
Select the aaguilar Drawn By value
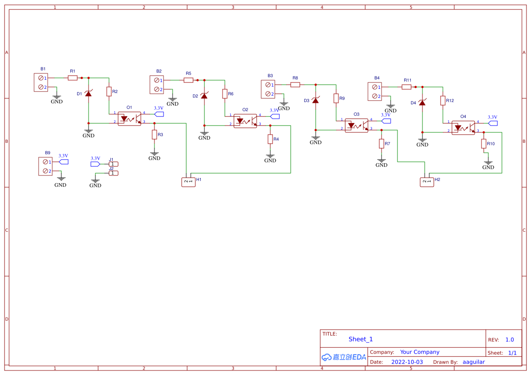pos(474,362)
